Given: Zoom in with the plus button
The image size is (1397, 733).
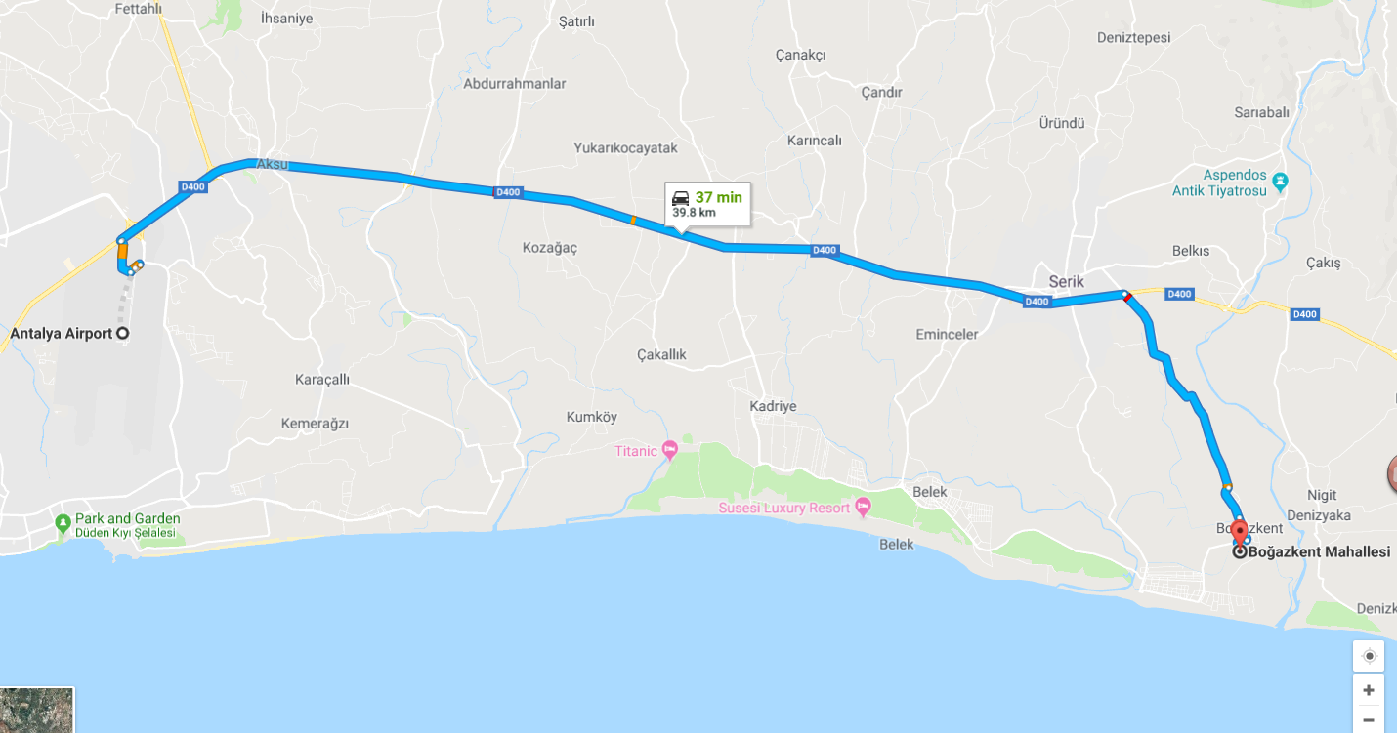Looking at the screenshot, I should click(x=1369, y=690).
